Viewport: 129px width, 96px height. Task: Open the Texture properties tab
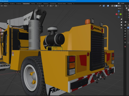125,46
